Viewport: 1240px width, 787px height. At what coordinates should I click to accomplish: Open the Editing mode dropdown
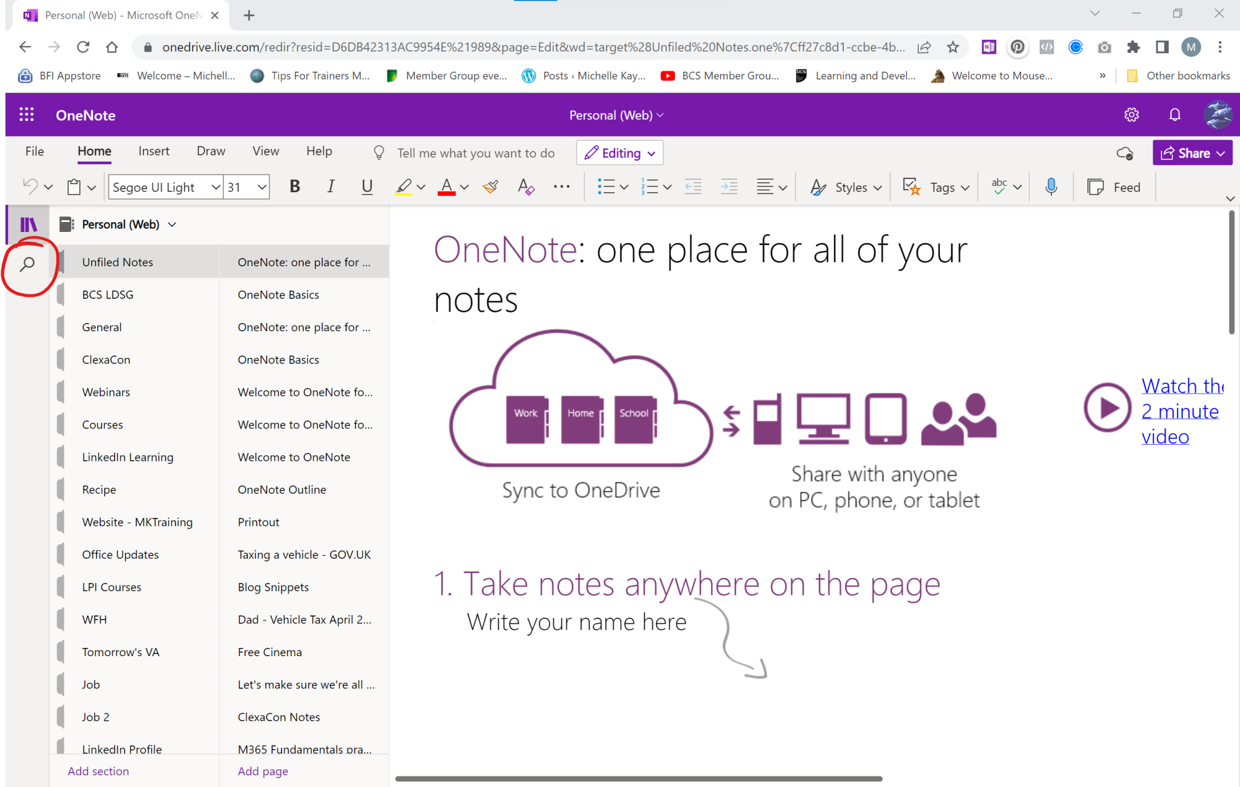(x=620, y=153)
